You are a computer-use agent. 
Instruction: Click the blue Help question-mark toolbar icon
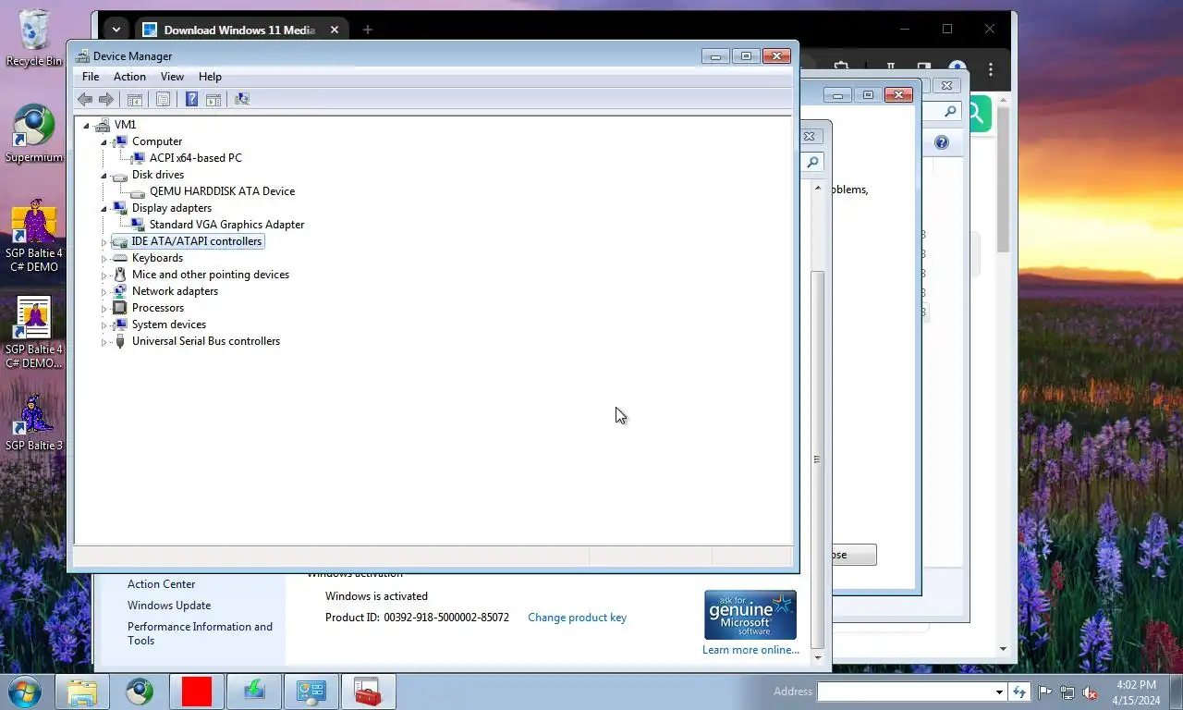(191, 99)
